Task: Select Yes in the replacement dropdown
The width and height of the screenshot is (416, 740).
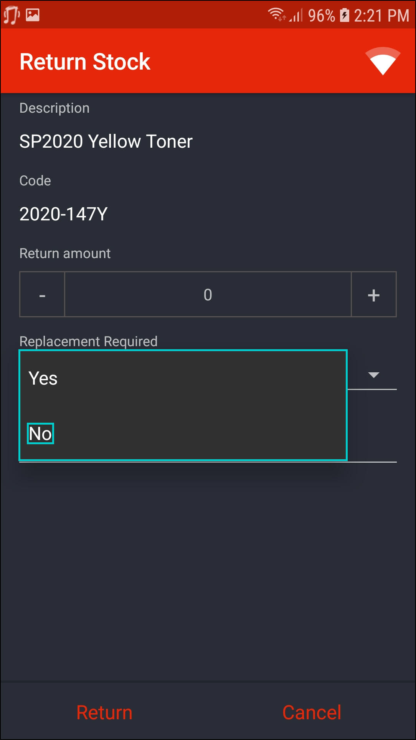Action: coord(43,378)
